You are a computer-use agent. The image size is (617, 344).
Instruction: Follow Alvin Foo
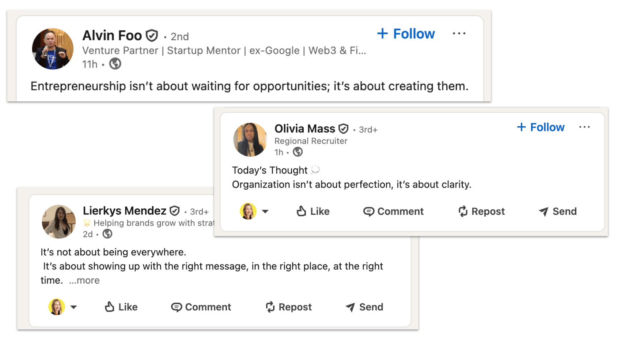pos(406,34)
